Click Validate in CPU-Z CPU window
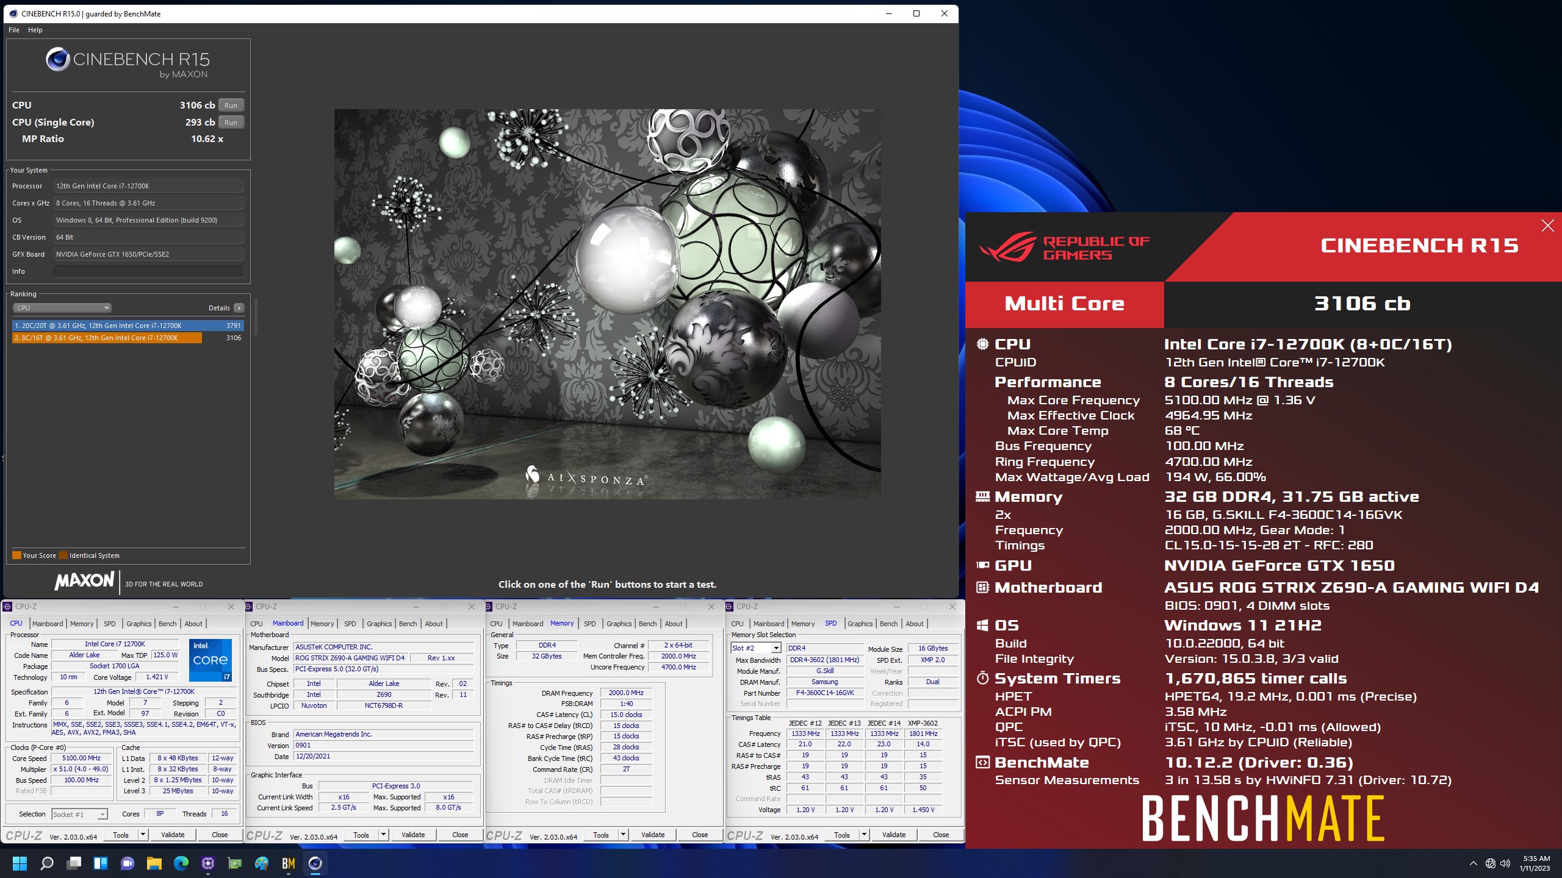Viewport: 1562px width, 878px height. [x=173, y=835]
